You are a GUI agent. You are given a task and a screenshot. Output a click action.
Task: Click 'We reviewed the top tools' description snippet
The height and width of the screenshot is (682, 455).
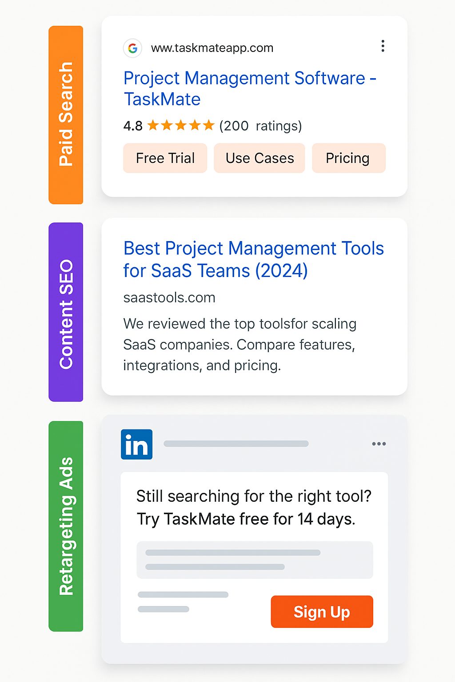click(240, 345)
